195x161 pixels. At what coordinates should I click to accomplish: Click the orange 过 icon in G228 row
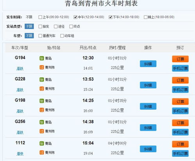click(42, 89)
